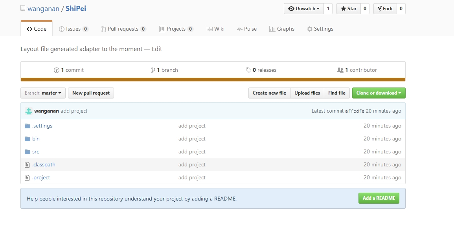
Task: View the 1 commit link
Action: click(x=69, y=70)
